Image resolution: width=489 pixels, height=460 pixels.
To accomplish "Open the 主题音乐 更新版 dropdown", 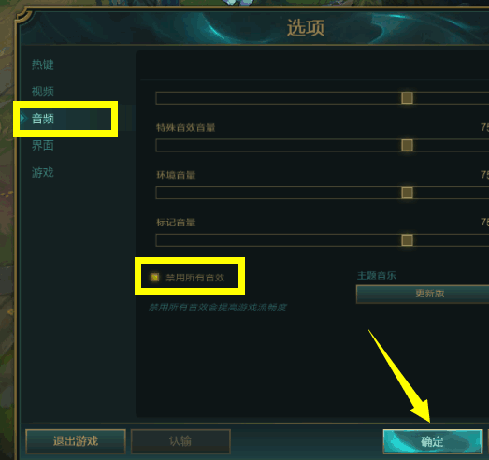I will click(x=423, y=294).
